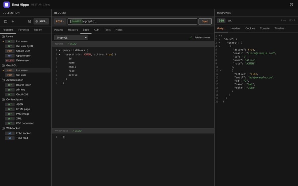The width and height of the screenshot is (298, 186).
Task: Click Fetch schema
Action: [x=200, y=38]
